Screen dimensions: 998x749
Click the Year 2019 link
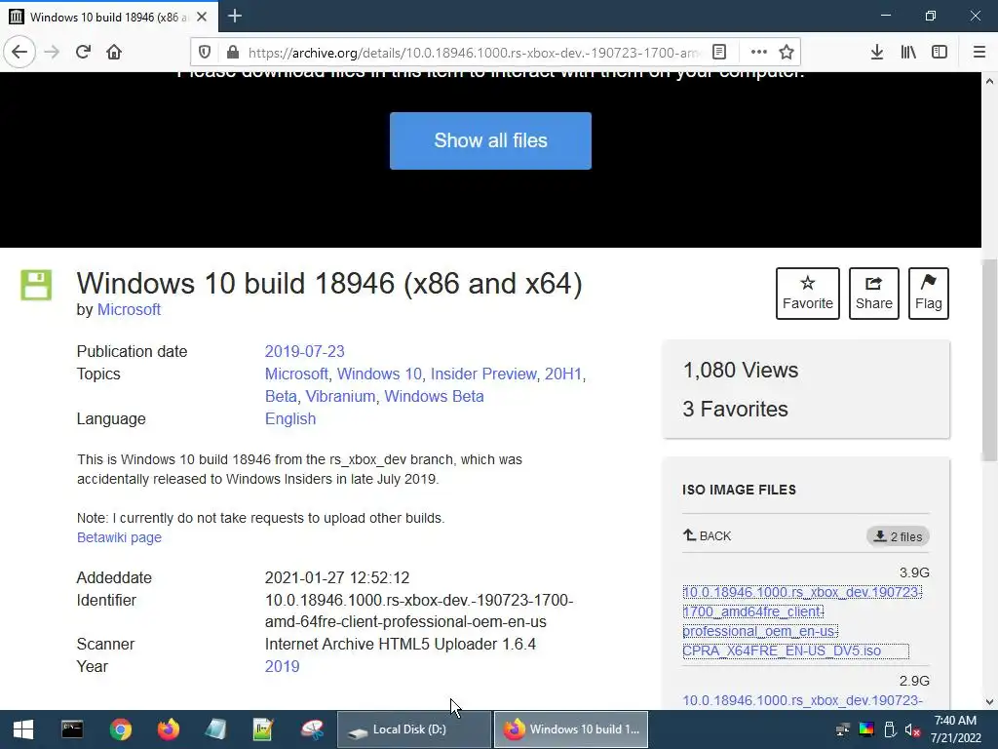point(282,666)
